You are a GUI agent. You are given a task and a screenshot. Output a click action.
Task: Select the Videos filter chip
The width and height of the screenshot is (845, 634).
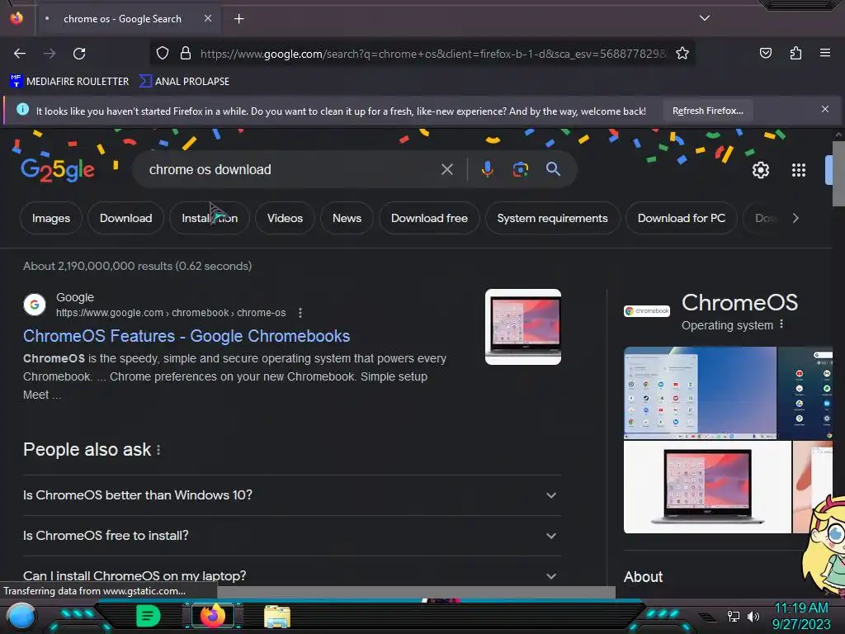[x=285, y=218]
